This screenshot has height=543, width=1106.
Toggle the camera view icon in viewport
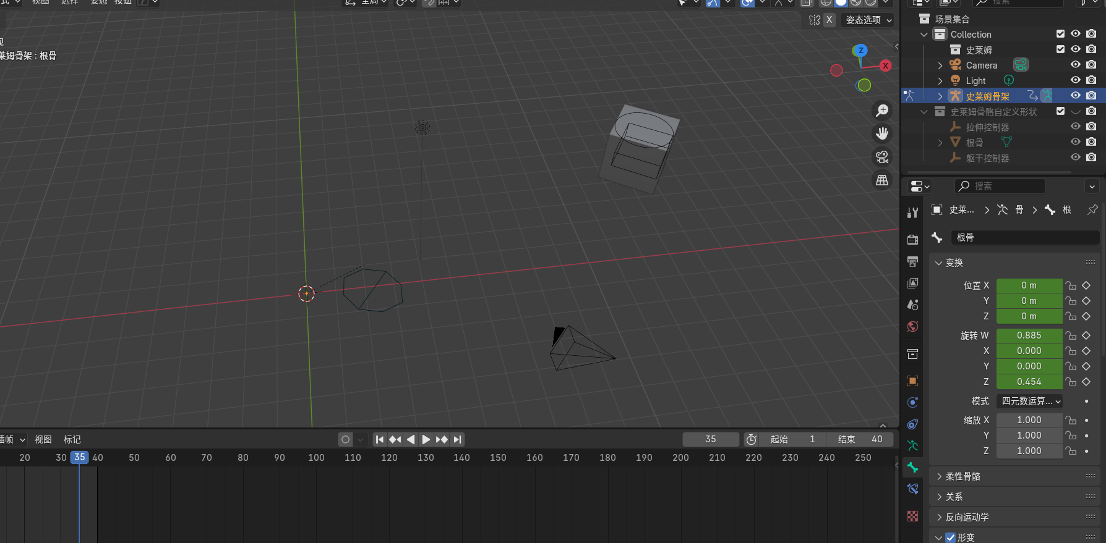[882, 157]
